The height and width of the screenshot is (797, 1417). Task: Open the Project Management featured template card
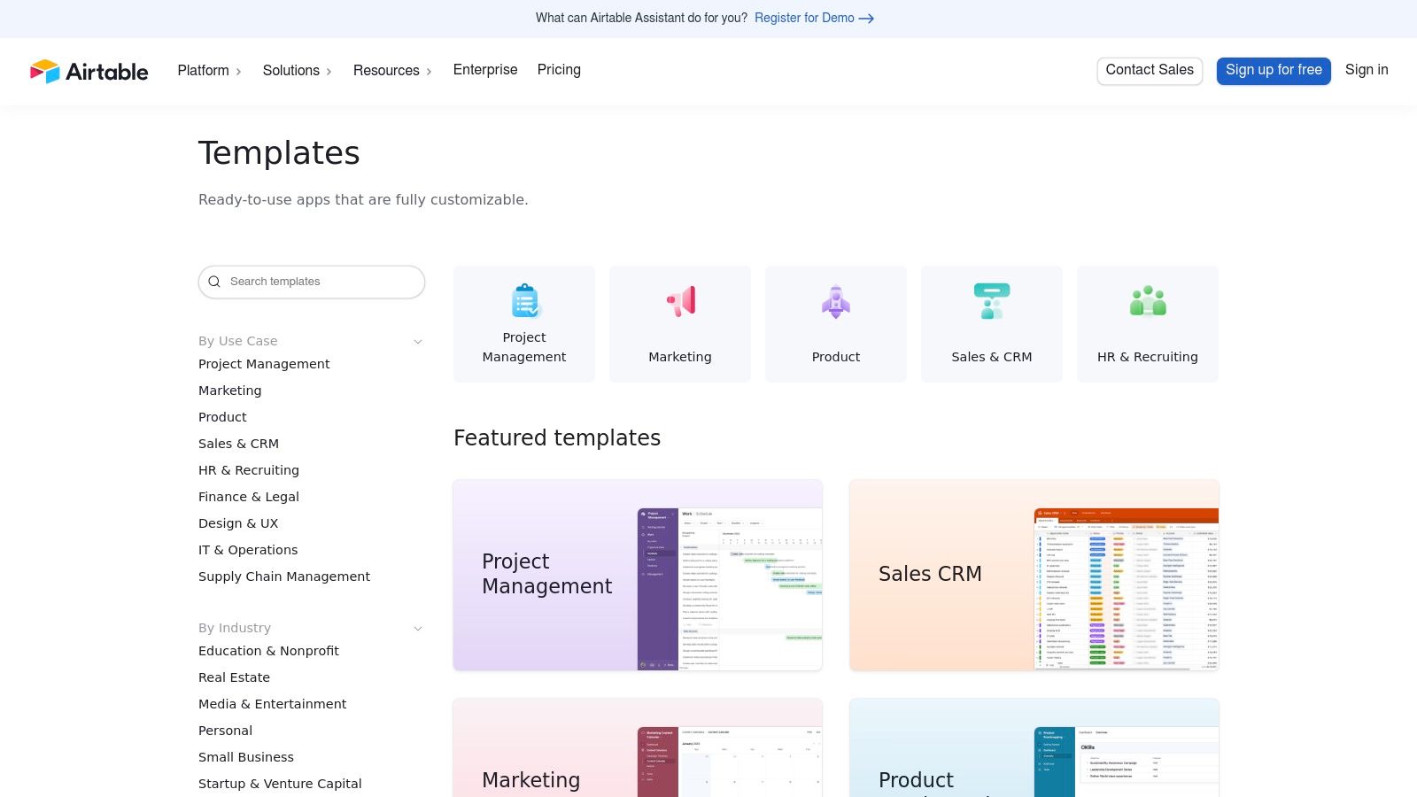point(638,576)
